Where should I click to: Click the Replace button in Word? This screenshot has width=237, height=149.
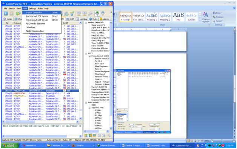pyautogui.click(x=218, y=17)
